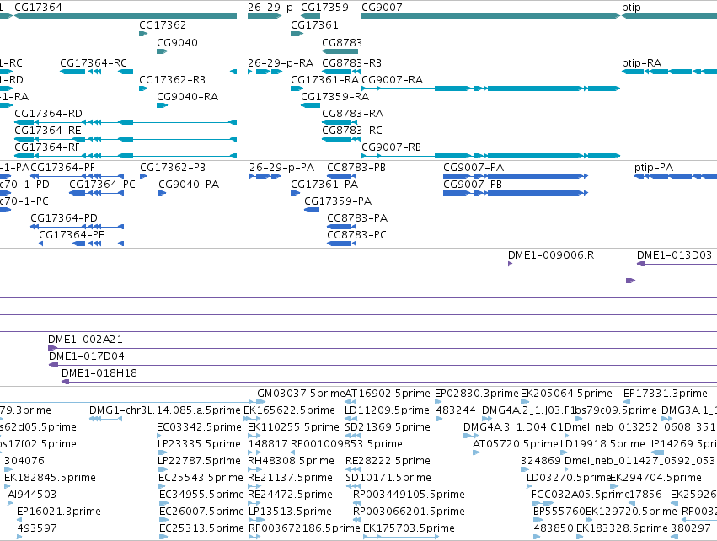Select EST AT16902.5prime
This screenshot has width=717, height=541.
pos(388,394)
